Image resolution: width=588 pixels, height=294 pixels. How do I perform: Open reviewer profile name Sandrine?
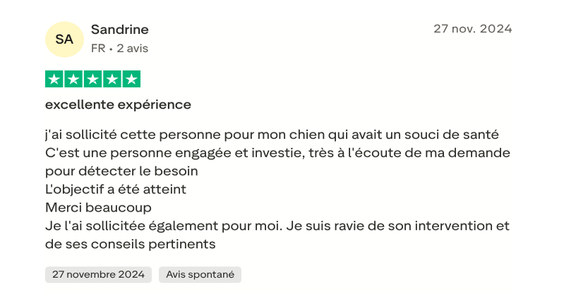click(120, 30)
